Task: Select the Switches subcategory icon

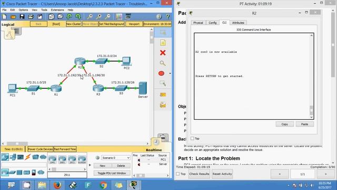Action: coord(12,173)
